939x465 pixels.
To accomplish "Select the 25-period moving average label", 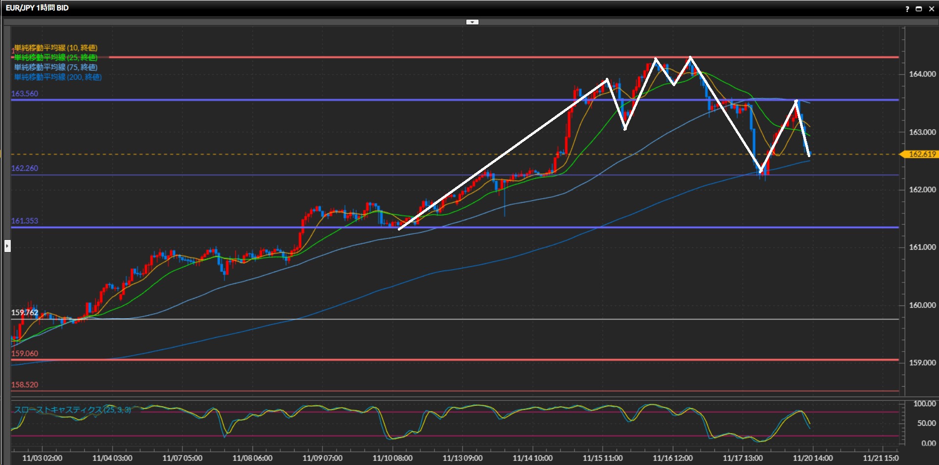I will point(56,58).
